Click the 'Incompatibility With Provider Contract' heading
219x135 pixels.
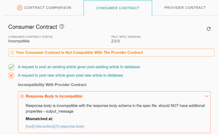[52, 85]
